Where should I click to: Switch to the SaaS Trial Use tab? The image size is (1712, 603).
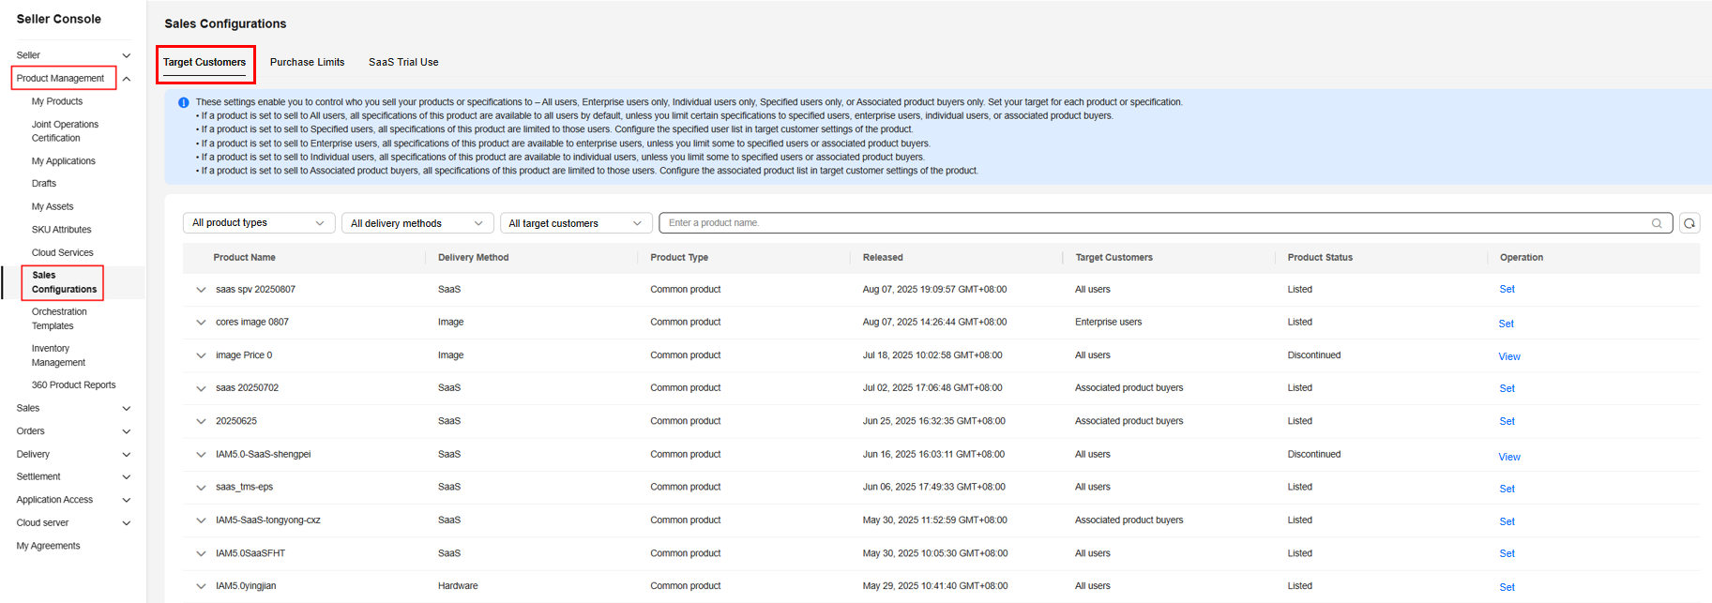pyautogui.click(x=403, y=62)
